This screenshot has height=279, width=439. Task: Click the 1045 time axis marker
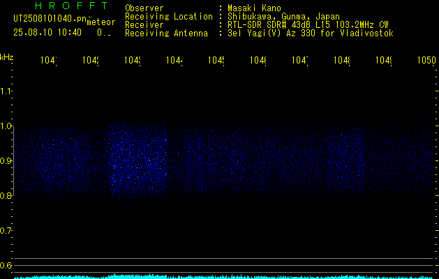click(216, 60)
